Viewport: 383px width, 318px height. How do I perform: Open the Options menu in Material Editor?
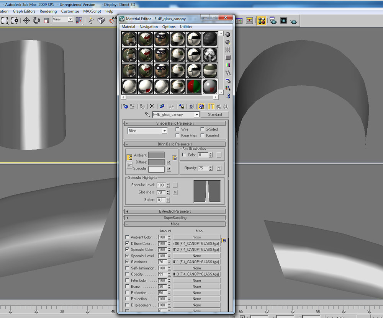click(169, 27)
